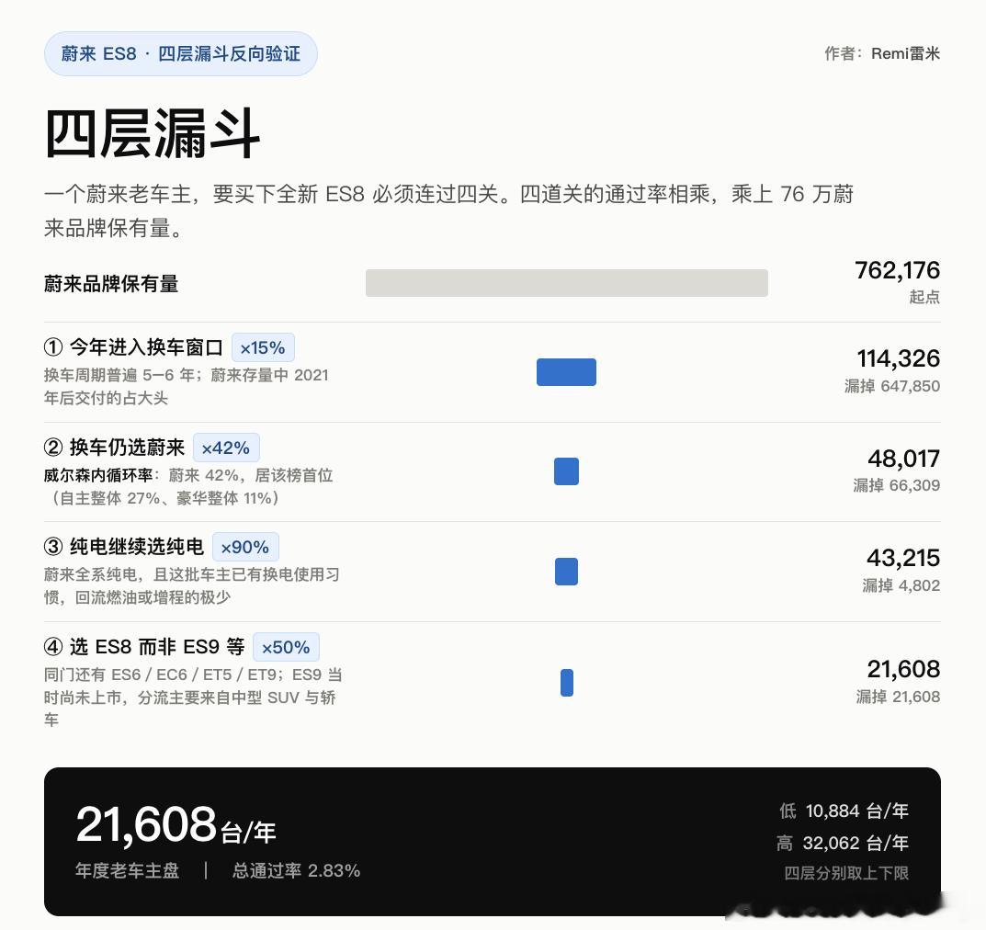Click the large 21,608 台/年 result
The width and height of the screenshot is (986, 930).
click(176, 825)
